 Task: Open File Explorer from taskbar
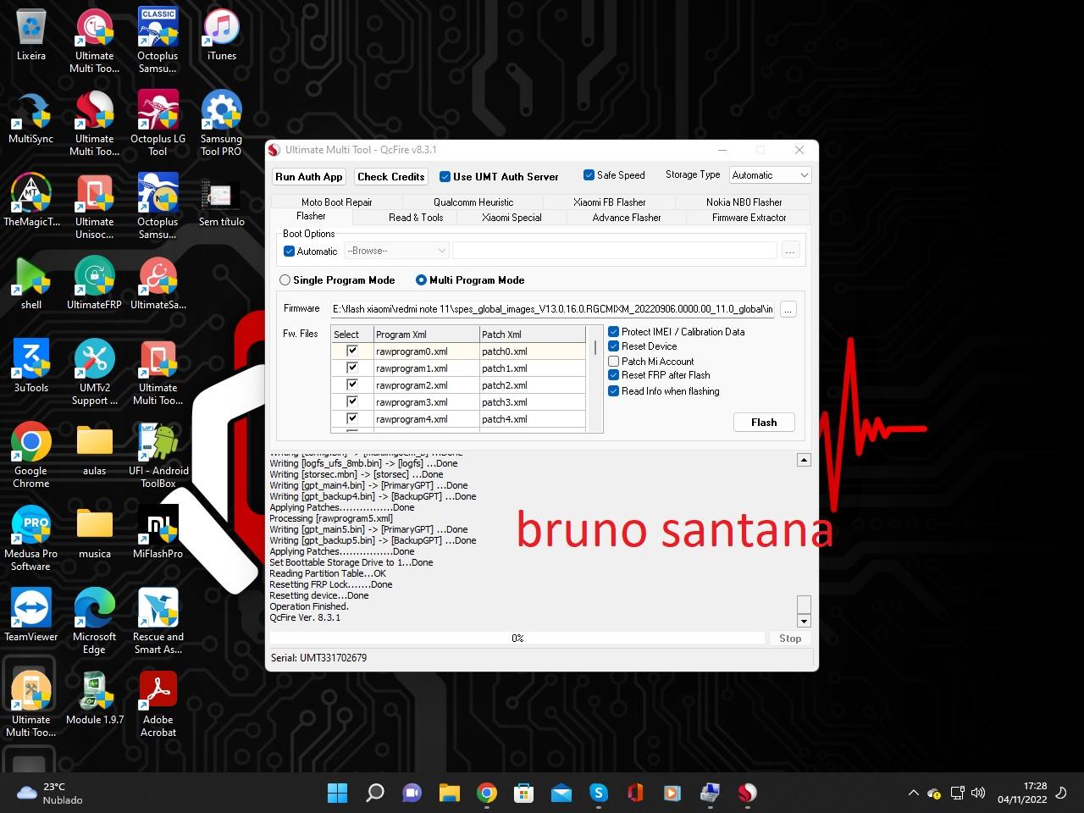449,793
